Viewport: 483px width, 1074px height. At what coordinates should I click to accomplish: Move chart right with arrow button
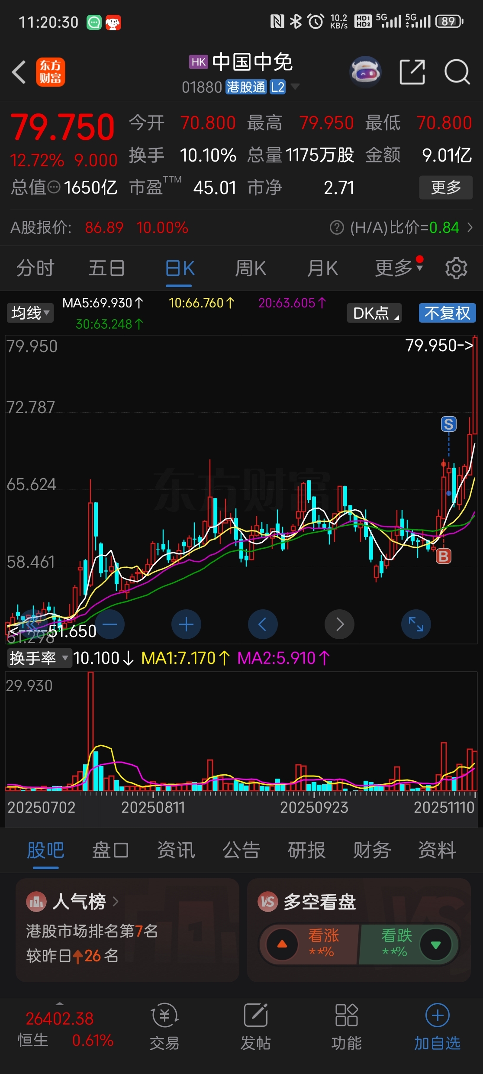340,624
